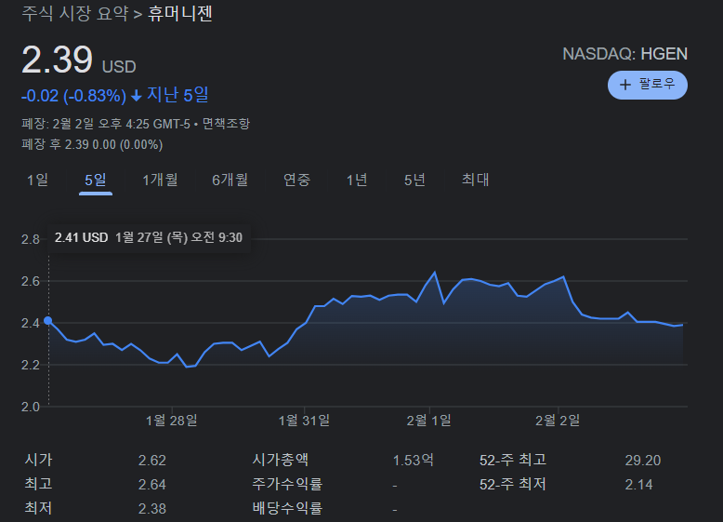Open the 면책조항 disclaimer link
The height and width of the screenshot is (522, 723).
click(226, 124)
